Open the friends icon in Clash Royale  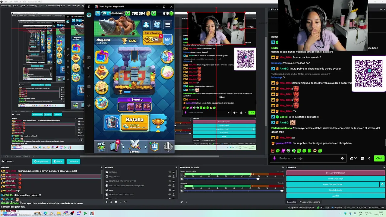[146, 25]
